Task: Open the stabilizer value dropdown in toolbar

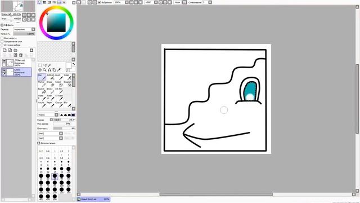Action: 210,2
